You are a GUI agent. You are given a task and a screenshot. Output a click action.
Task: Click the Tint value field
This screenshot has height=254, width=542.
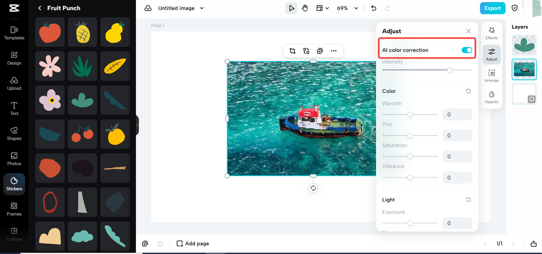click(x=457, y=135)
